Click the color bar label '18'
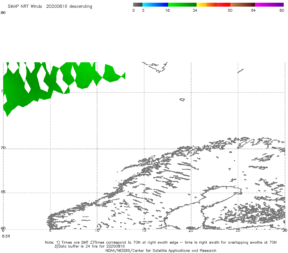 167,10
